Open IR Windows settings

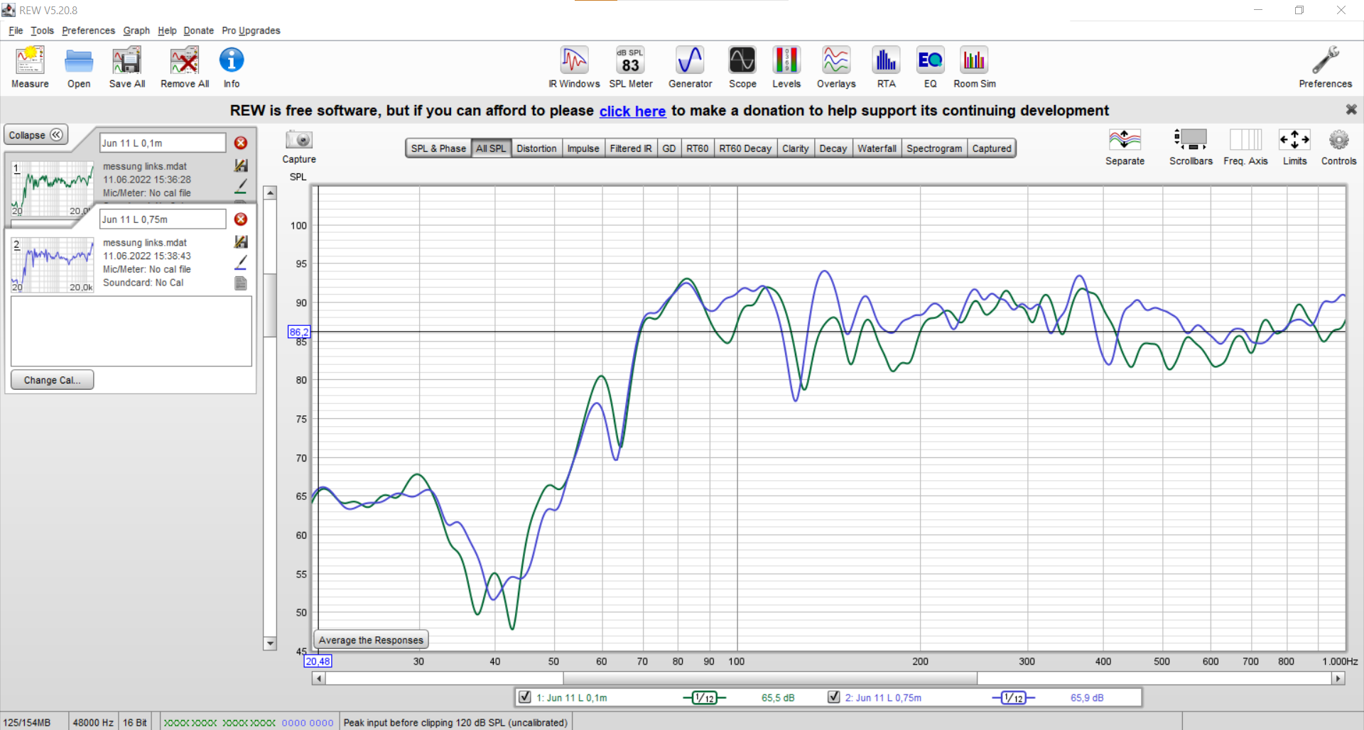pos(574,67)
